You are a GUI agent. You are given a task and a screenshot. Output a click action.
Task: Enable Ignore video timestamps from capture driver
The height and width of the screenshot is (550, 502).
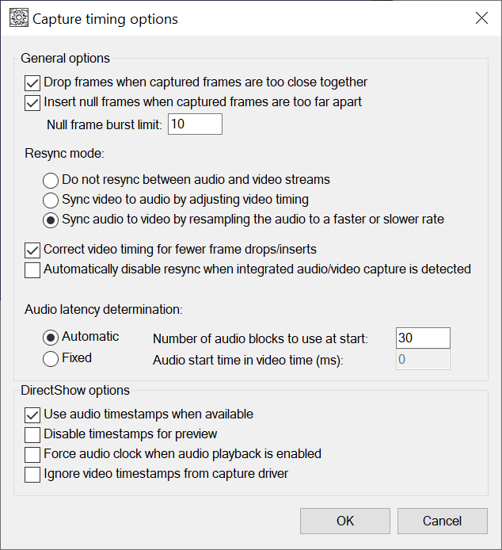point(32,476)
